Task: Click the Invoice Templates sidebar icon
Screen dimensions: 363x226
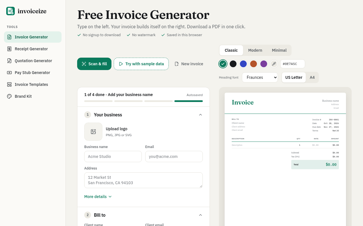Action: point(9,84)
